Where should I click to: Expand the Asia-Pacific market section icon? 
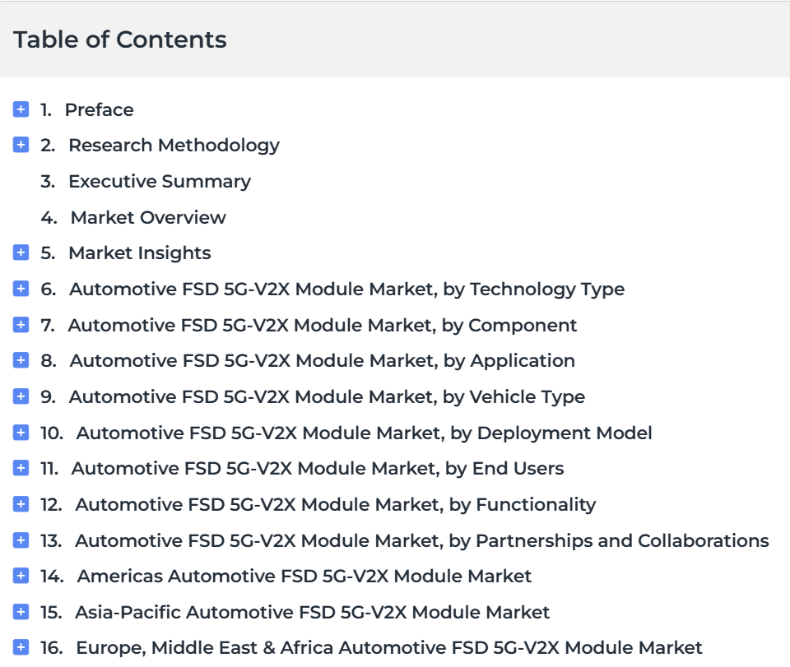(21, 612)
